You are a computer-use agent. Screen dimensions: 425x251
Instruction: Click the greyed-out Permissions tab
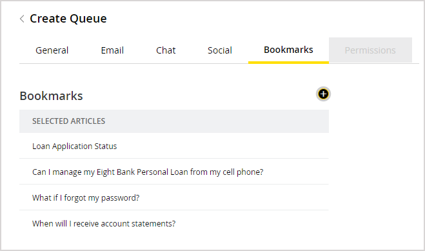point(370,50)
